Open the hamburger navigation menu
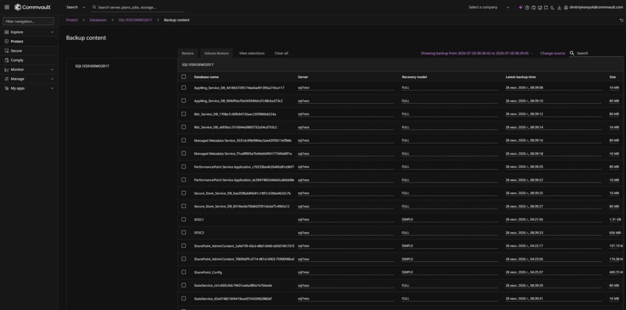Viewport: 626px width, 310px height. coord(7,7)
